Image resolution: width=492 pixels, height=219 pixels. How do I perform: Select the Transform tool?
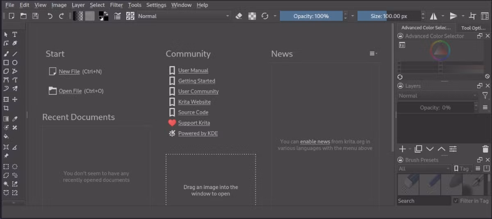pos(6,99)
